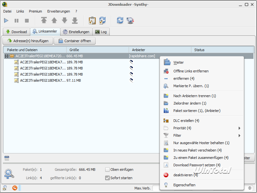This screenshot has width=257, height=193.
Task: Switch to the Einstellungen tab
Action: pos(76,32)
